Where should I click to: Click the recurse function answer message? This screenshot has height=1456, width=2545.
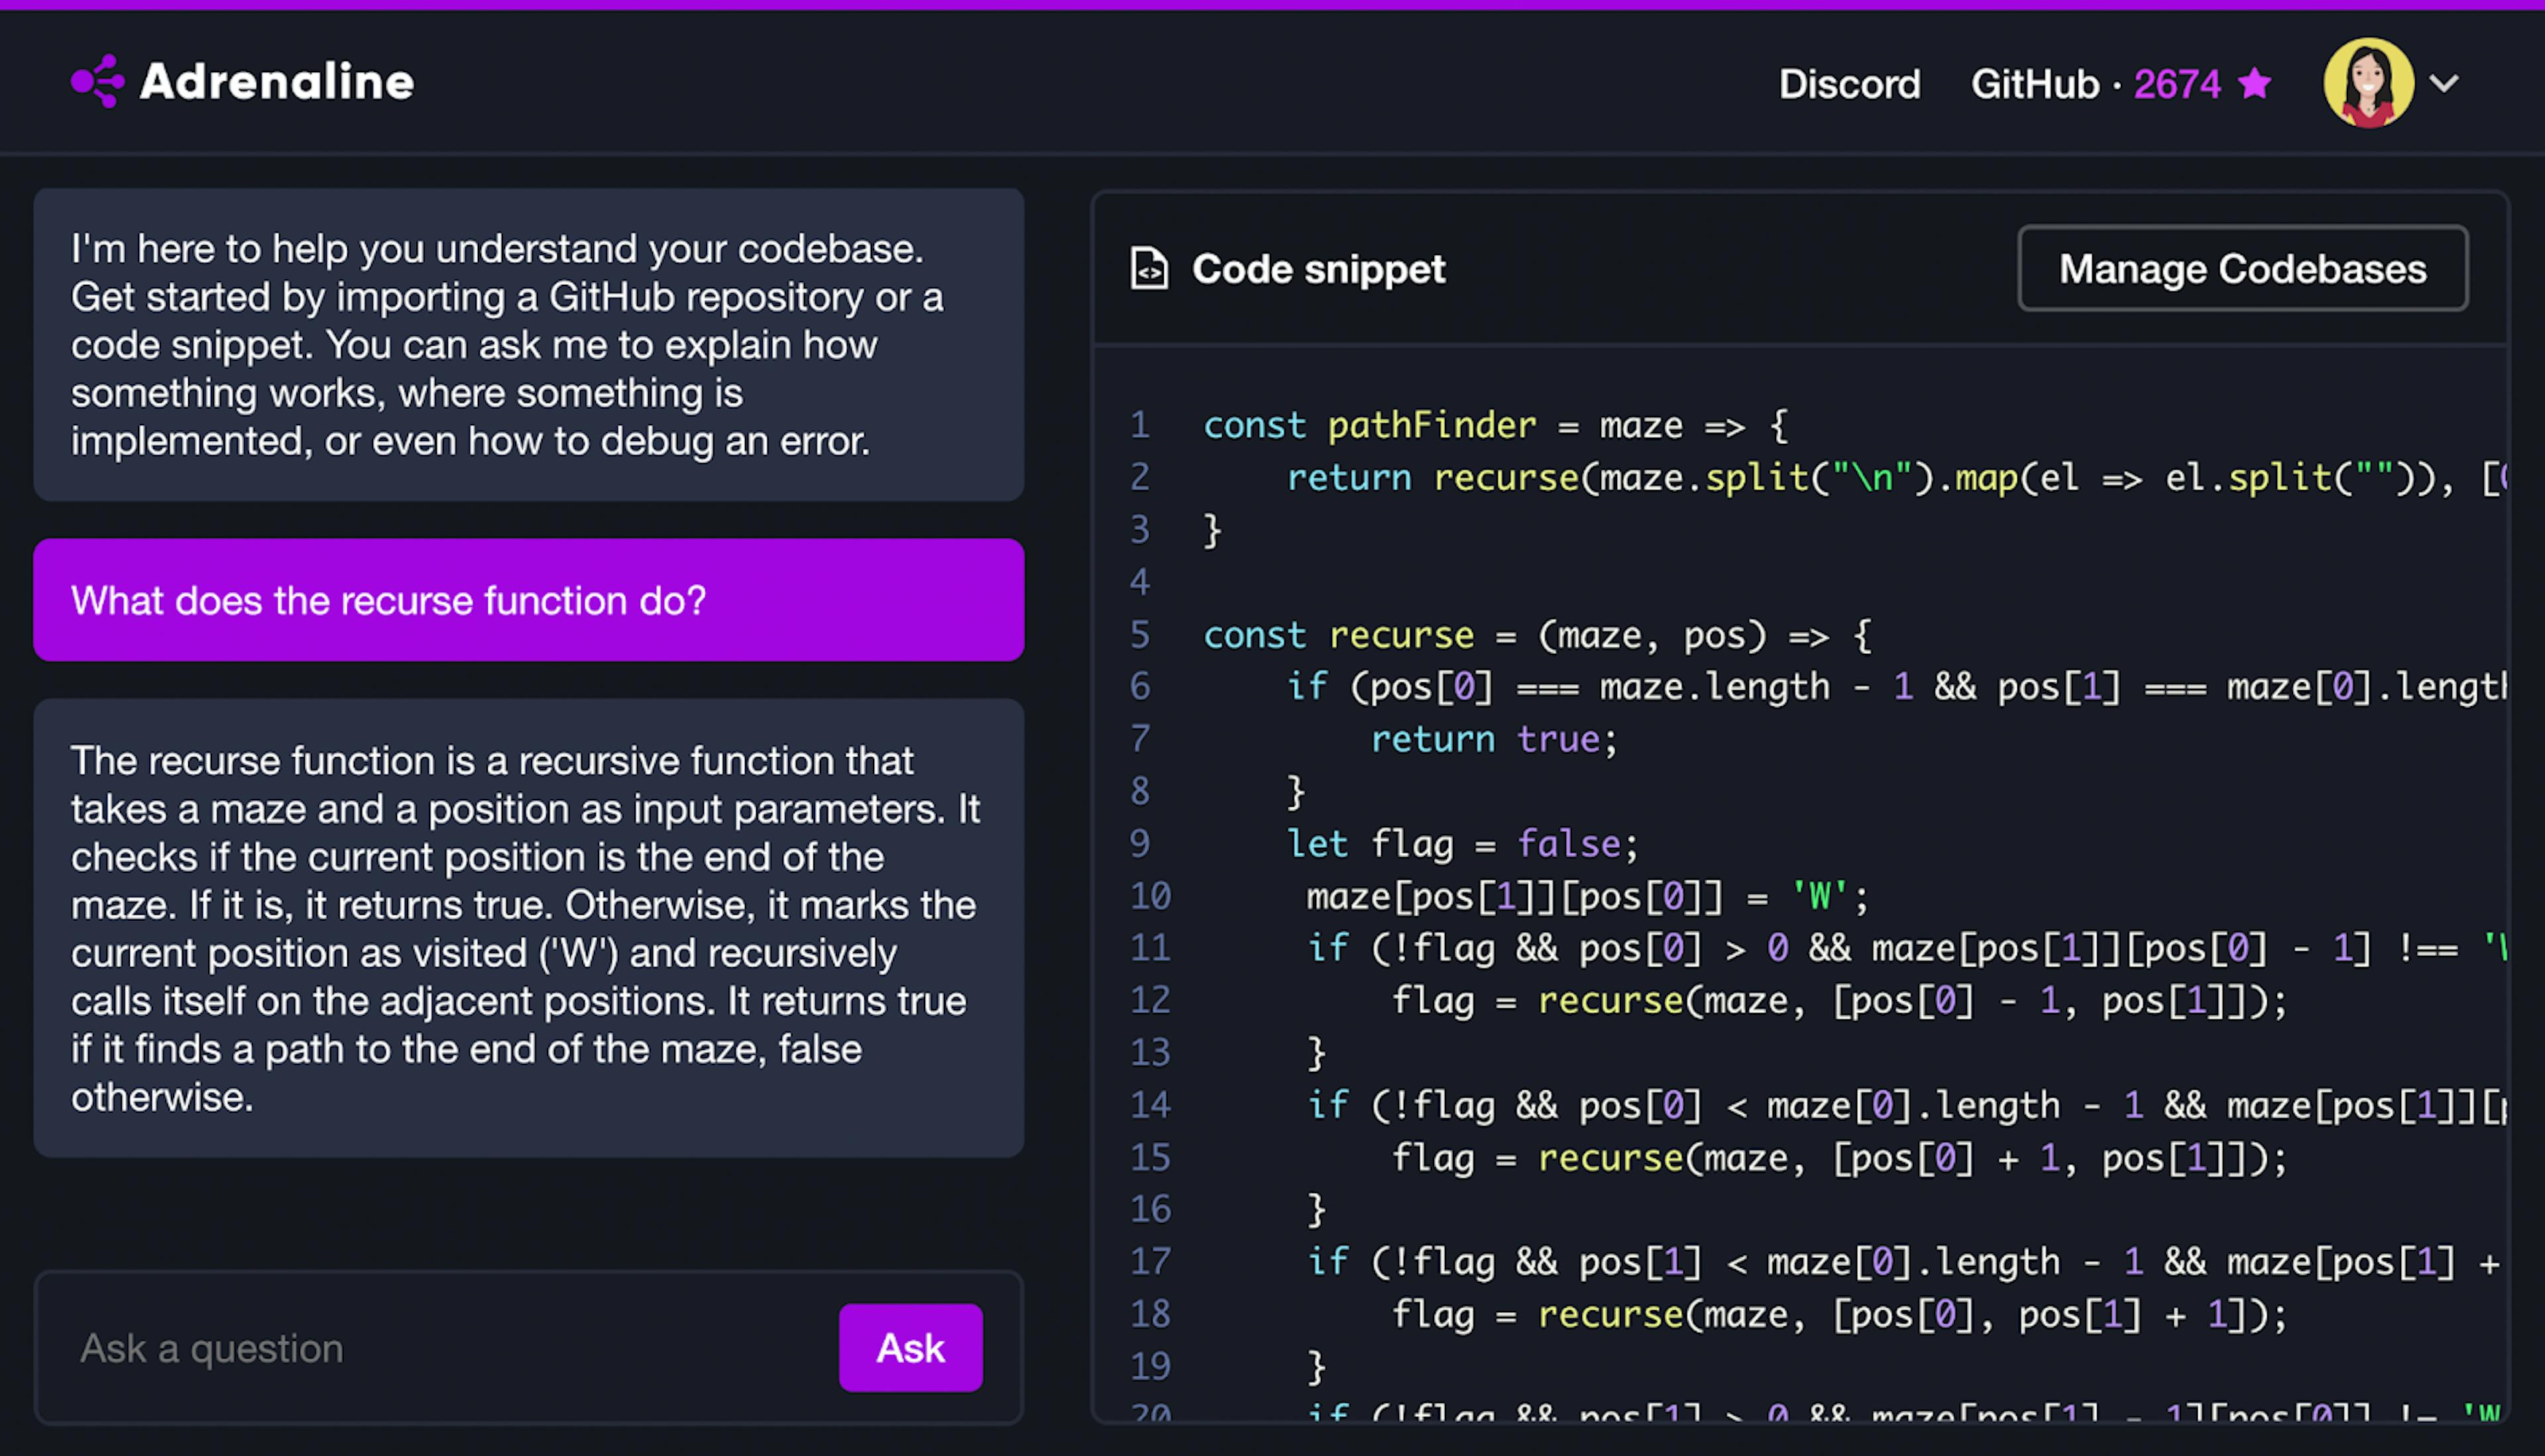[528, 928]
